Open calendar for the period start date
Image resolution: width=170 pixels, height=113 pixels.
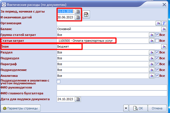[78, 11]
